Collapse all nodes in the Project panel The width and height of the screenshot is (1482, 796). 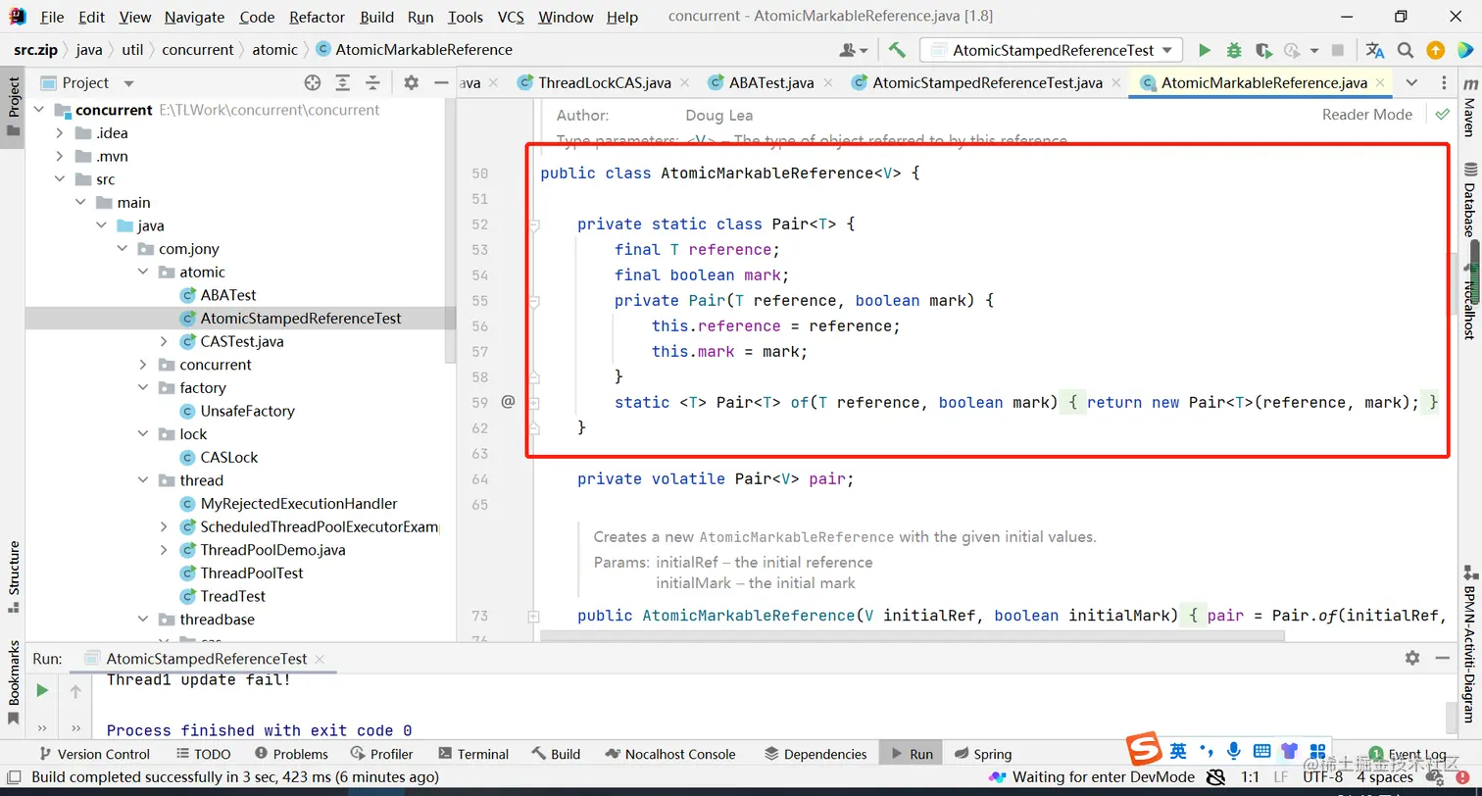pos(372,83)
